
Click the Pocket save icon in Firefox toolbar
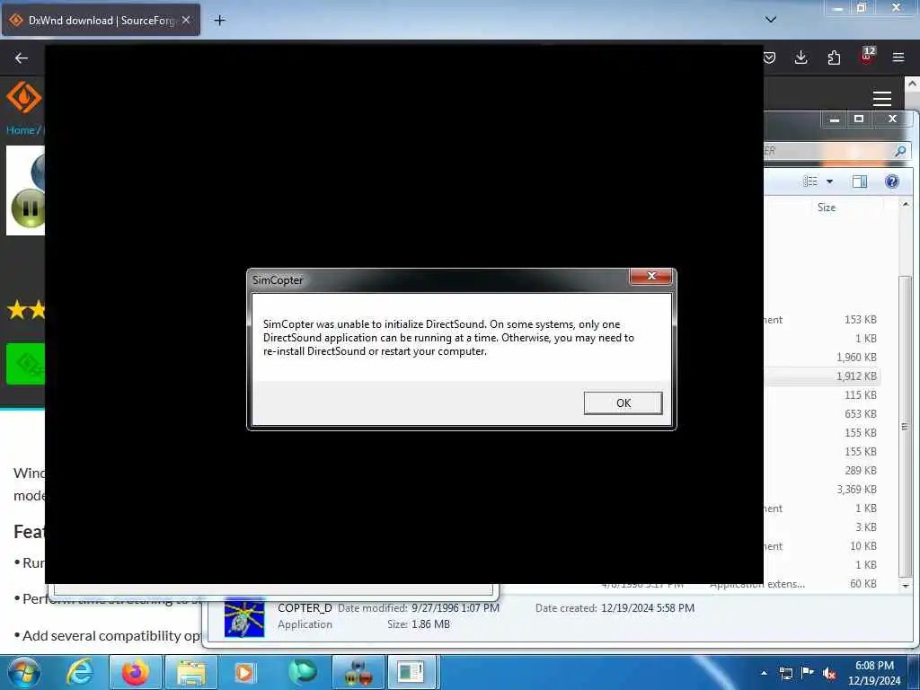[x=769, y=57]
